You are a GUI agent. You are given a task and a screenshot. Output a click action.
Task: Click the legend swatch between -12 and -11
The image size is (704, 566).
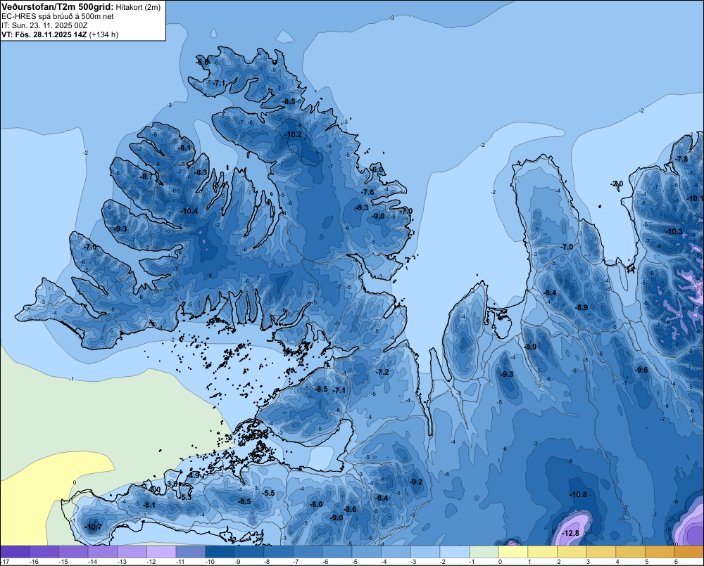click(x=162, y=552)
